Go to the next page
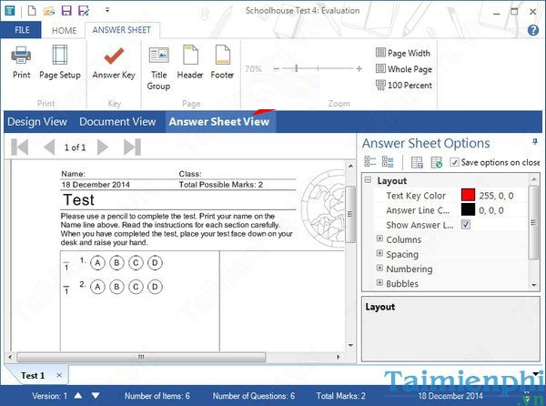The width and height of the screenshot is (546, 406). (102, 147)
